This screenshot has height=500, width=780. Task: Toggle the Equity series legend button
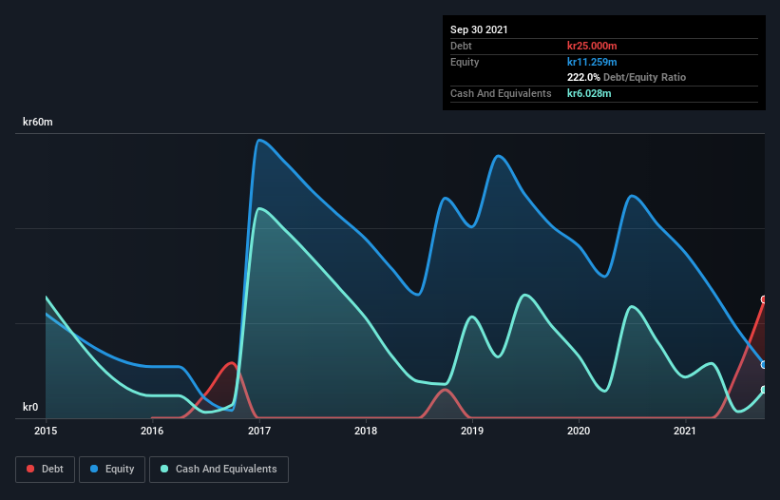[x=112, y=470]
